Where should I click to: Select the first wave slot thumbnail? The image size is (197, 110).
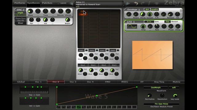coord(58,107)
